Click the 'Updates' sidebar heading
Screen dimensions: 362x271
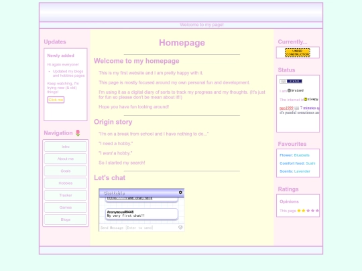coord(55,41)
